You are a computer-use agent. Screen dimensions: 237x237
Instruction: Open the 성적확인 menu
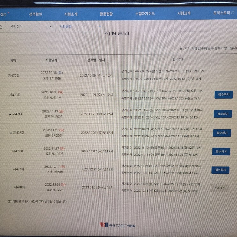(x=35, y=14)
